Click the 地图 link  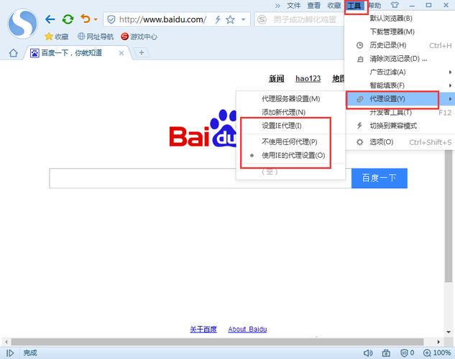click(x=339, y=78)
